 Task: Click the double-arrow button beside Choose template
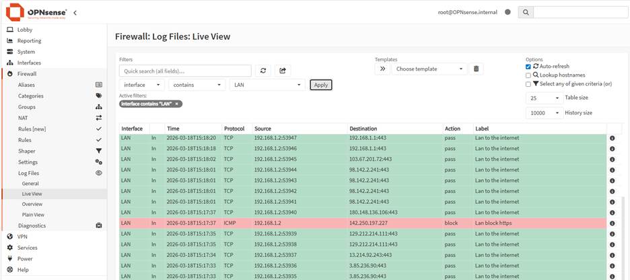tap(382, 69)
